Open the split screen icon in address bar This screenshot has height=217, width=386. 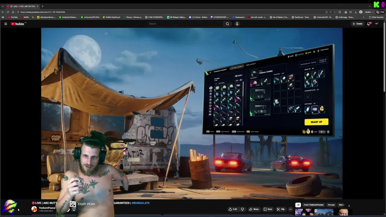[327, 12]
